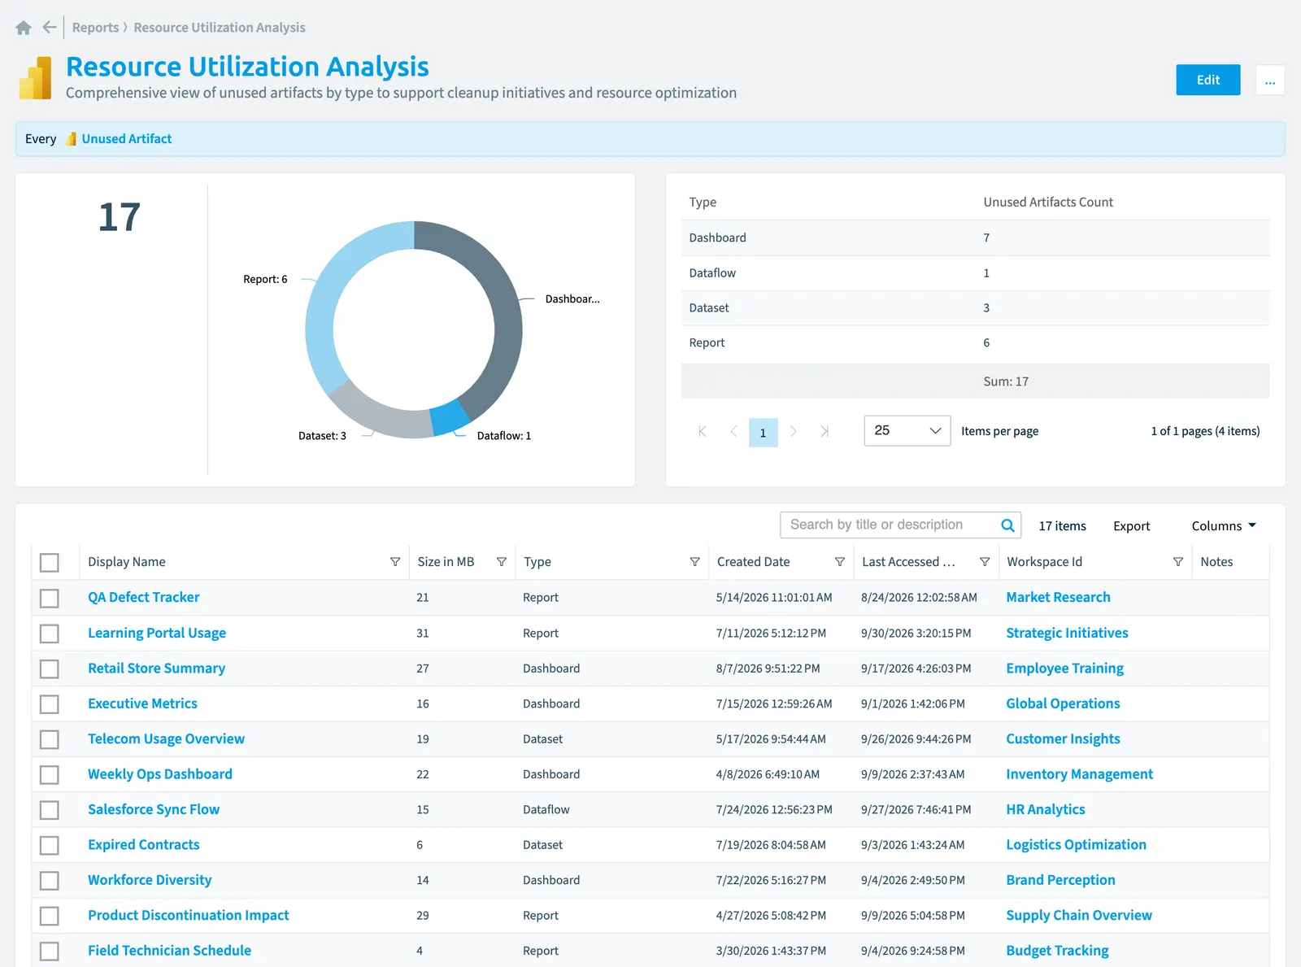The height and width of the screenshot is (967, 1301).
Task: Go to next page of summary table
Action: (x=794, y=432)
